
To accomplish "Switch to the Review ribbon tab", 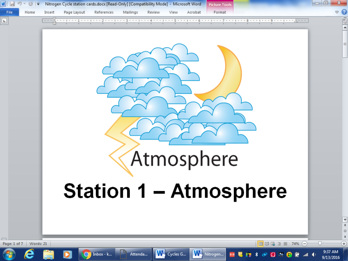I will tap(153, 12).
